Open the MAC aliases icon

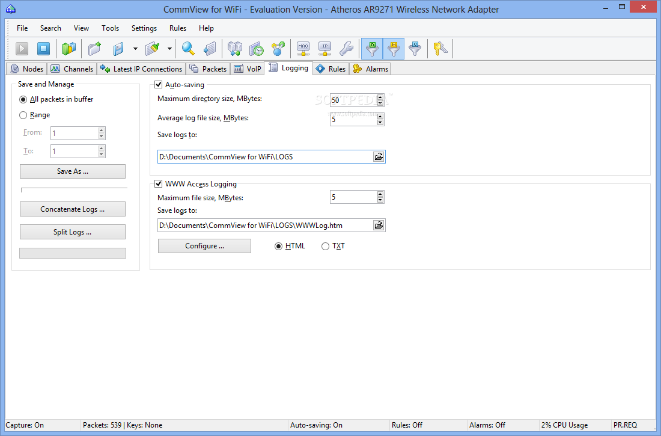pos(303,49)
